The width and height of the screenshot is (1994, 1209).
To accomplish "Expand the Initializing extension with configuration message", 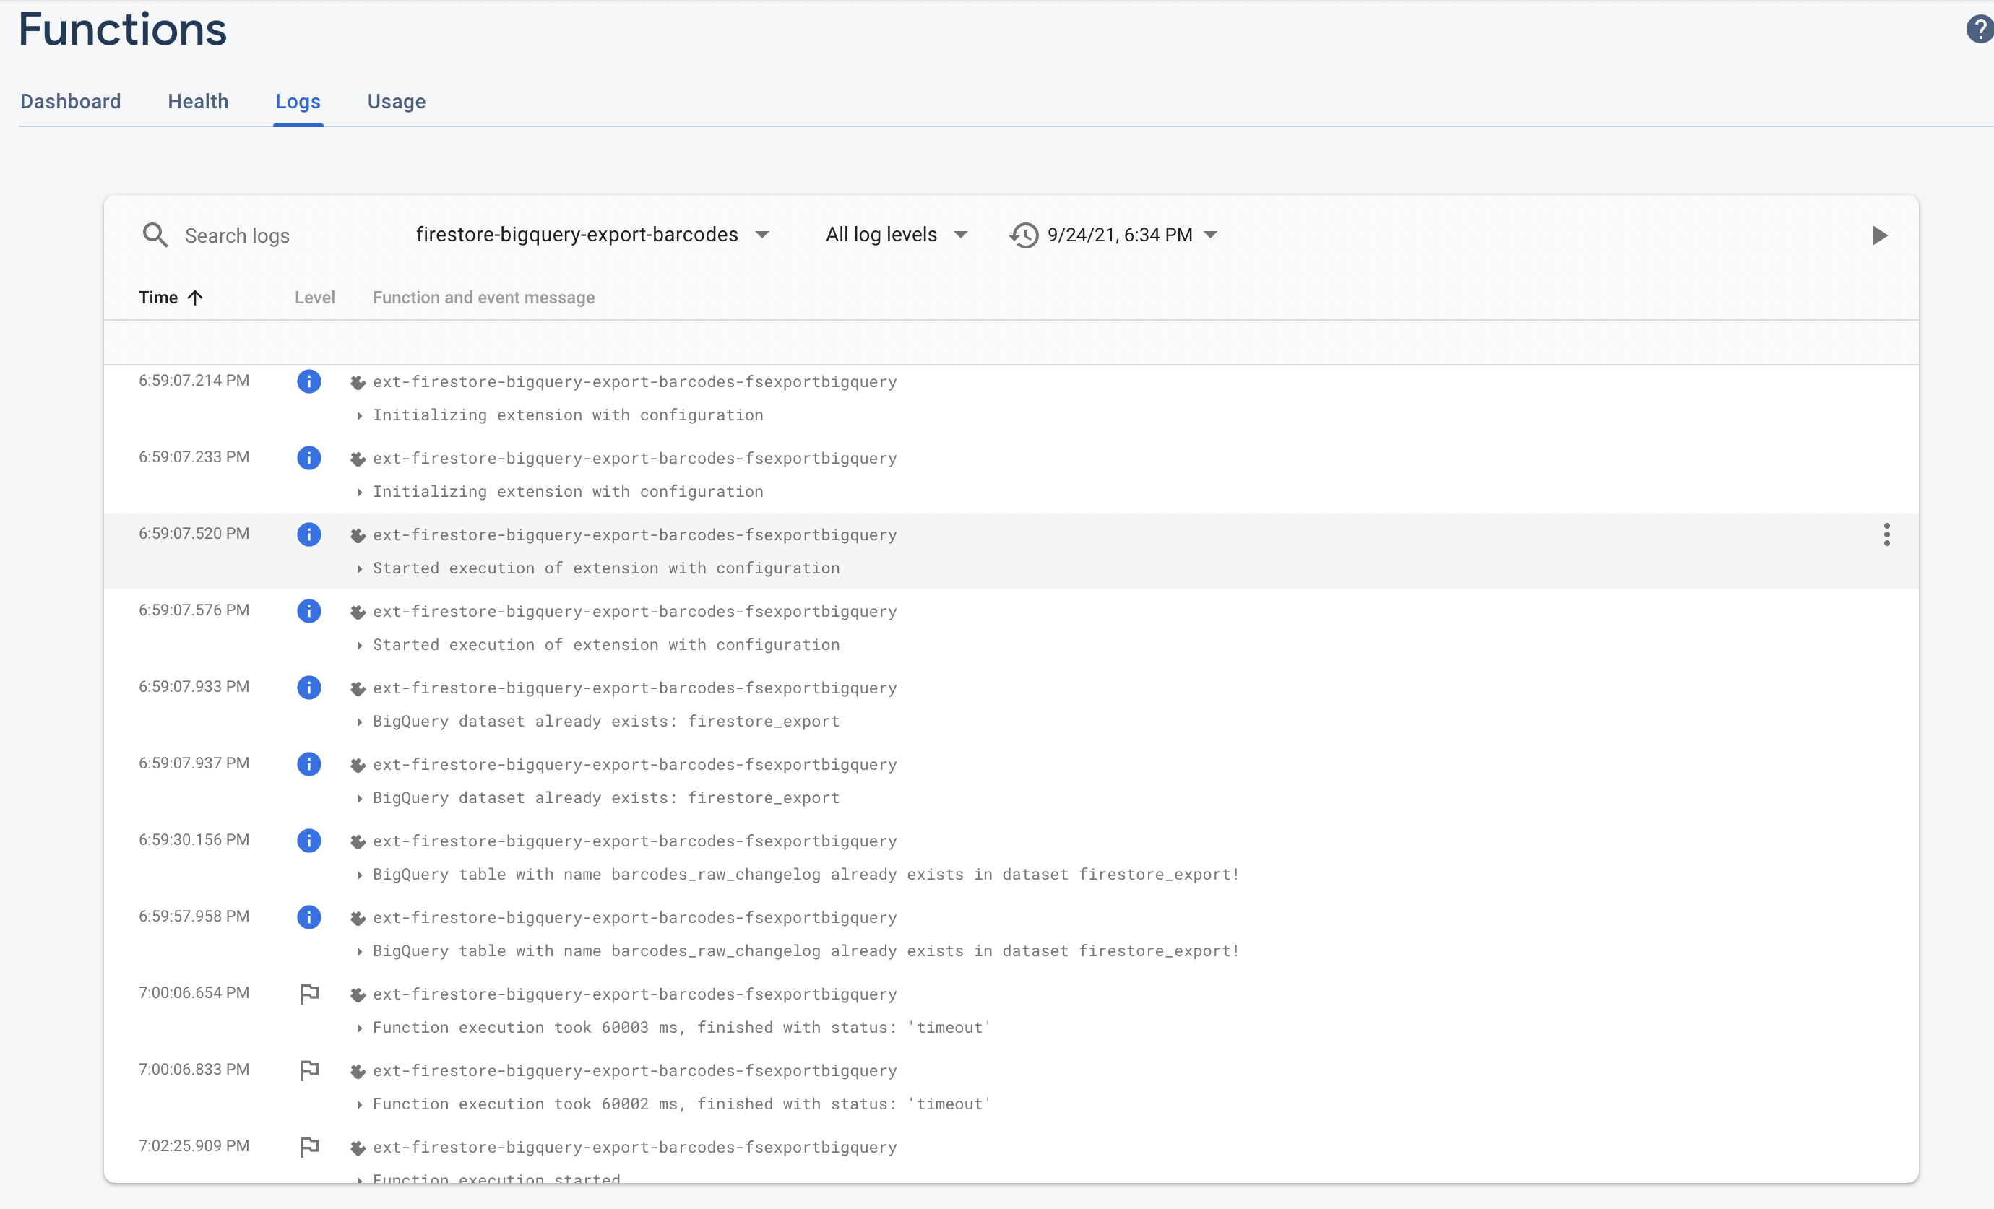I will point(360,415).
